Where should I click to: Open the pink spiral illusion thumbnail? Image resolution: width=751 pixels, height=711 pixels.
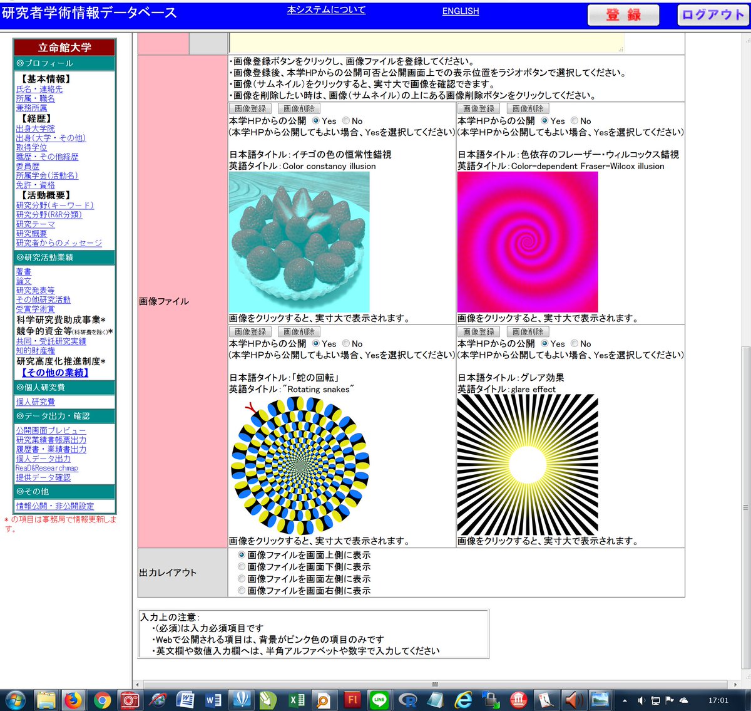coord(528,242)
